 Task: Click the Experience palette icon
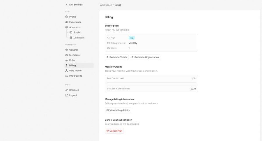66,22
